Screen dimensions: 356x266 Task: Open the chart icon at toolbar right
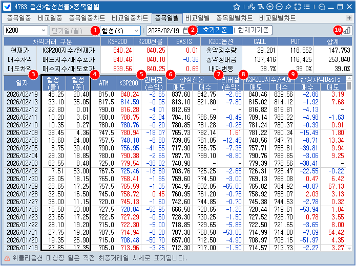pos(347,31)
